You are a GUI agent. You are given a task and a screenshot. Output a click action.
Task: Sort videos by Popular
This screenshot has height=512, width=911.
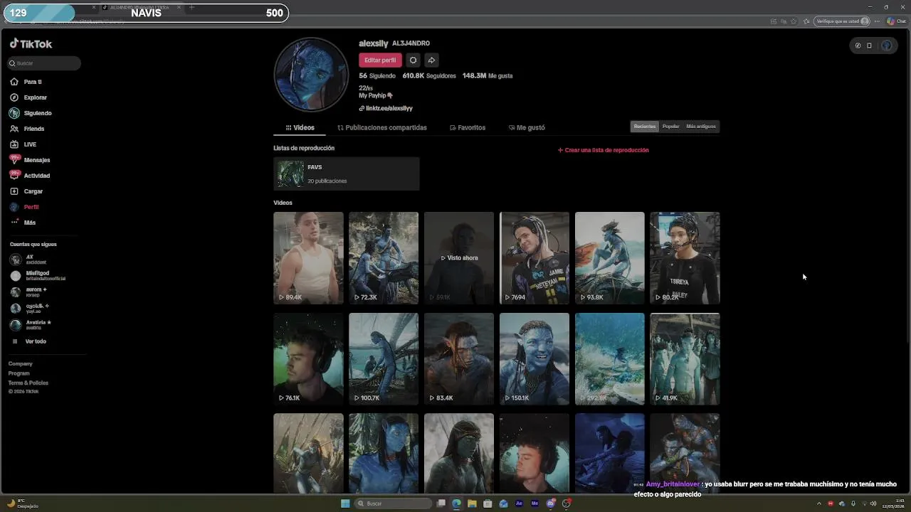click(670, 127)
